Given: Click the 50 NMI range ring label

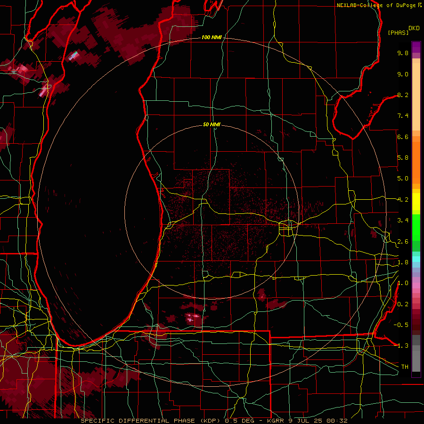Looking at the screenshot, I should coord(212,124).
